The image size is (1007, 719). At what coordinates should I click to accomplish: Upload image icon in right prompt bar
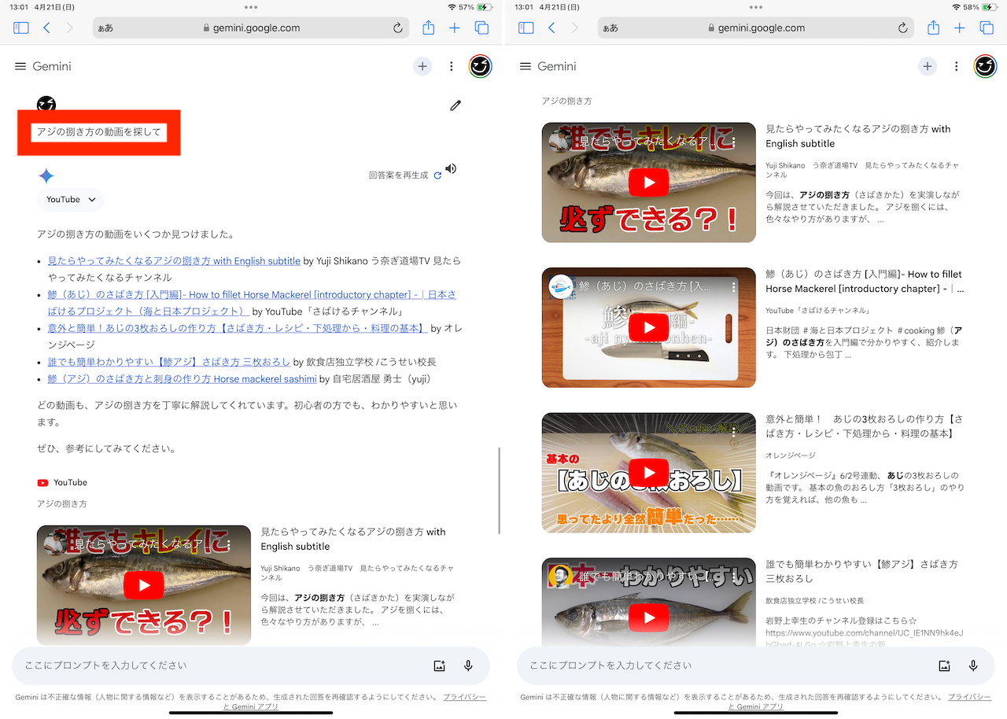pyautogui.click(x=944, y=666)
